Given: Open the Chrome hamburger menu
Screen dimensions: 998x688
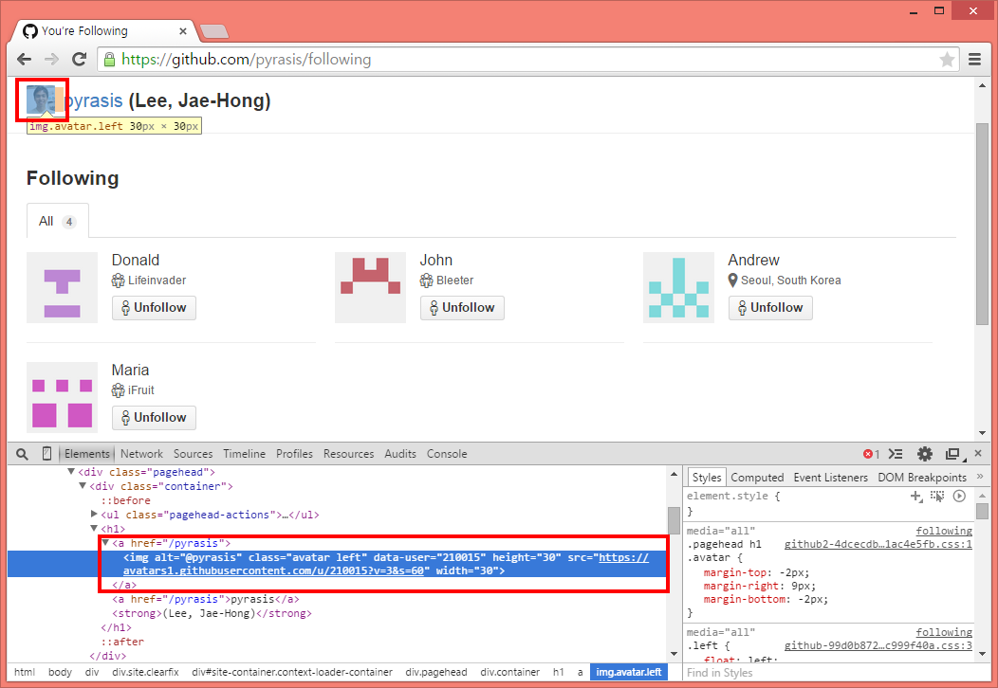Looking at the screenshot, I should coord(975,60).
